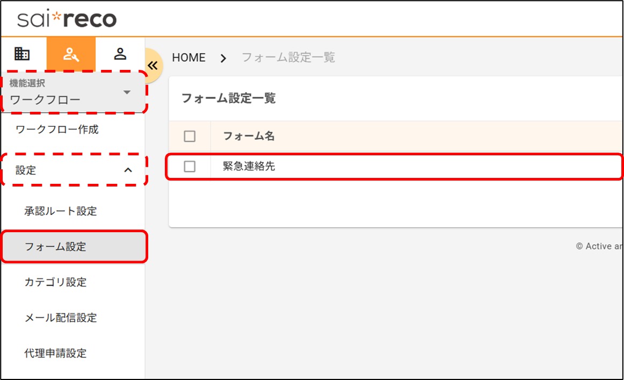This screenshot has height=380, width=624.
Task: Select the admin settings person-wrench icon
Action: 71,54
